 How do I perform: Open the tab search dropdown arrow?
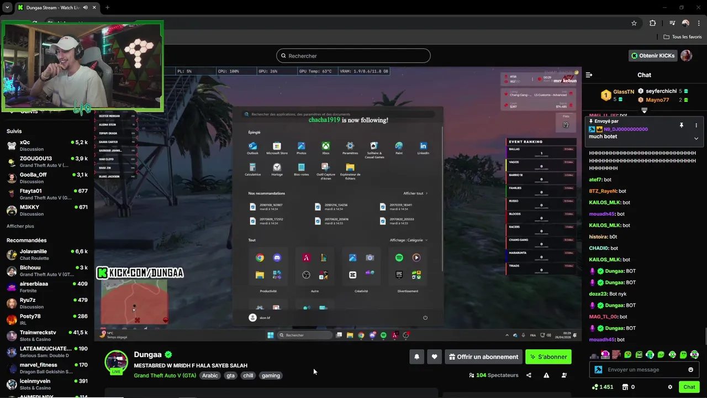[7, 8]
